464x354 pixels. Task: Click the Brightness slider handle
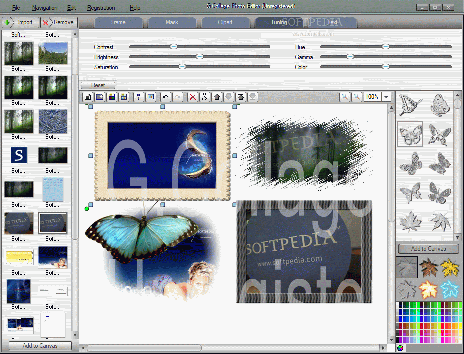pos(200,57)
